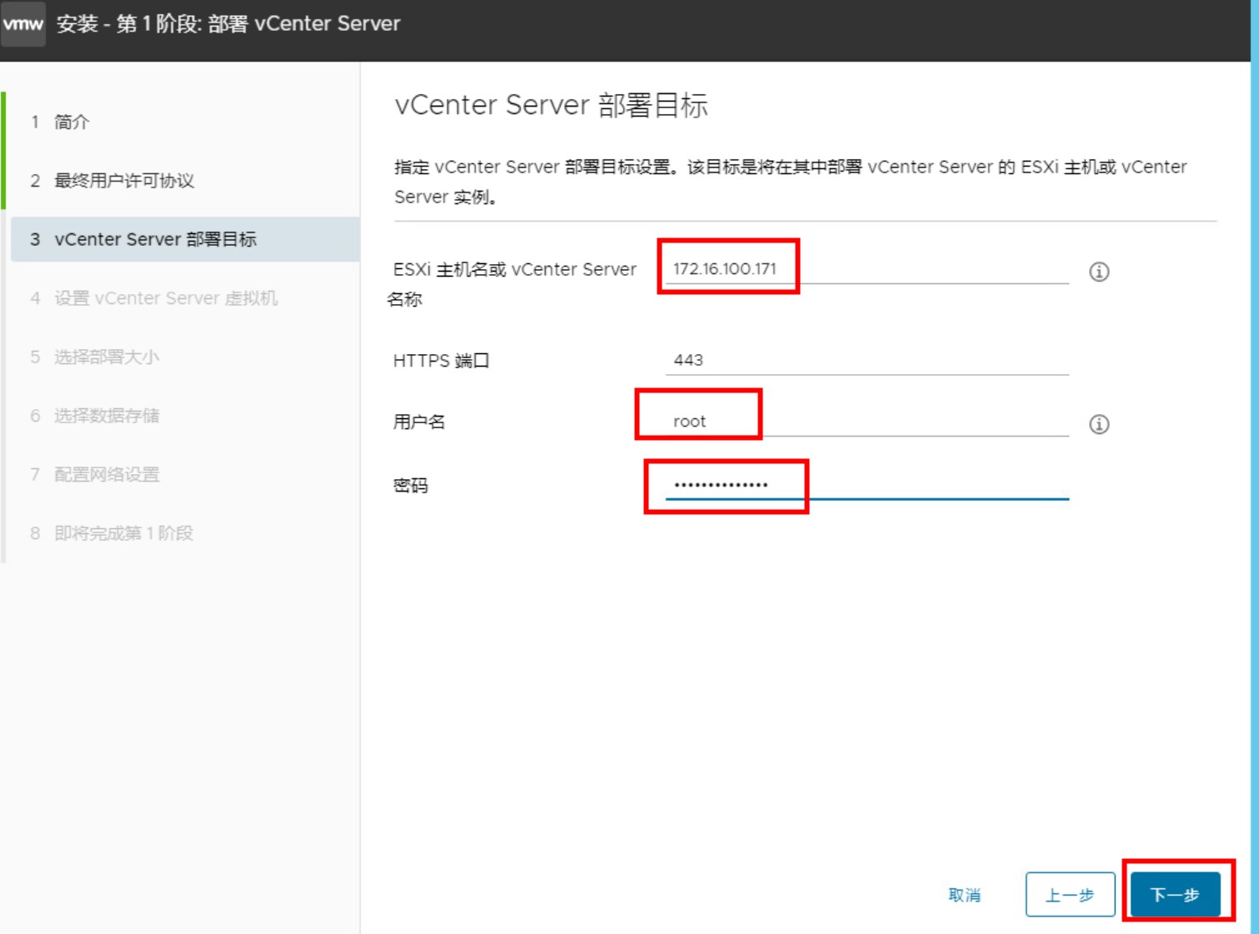Click the vmw logo icon
This screenshot has width=1259, height=934.
point(22,23)
